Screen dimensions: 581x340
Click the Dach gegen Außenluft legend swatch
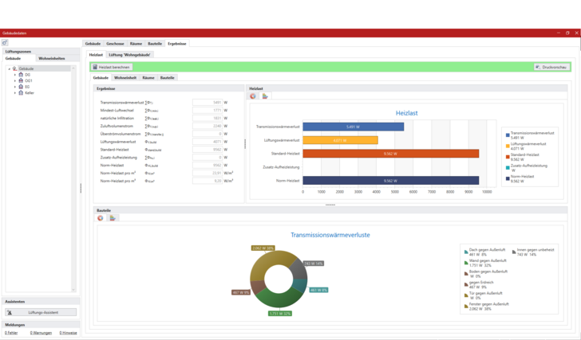(466, 252)
